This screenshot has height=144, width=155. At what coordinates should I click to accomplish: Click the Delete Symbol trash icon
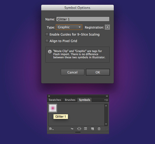pyautogui.click(x=99, y=128)
